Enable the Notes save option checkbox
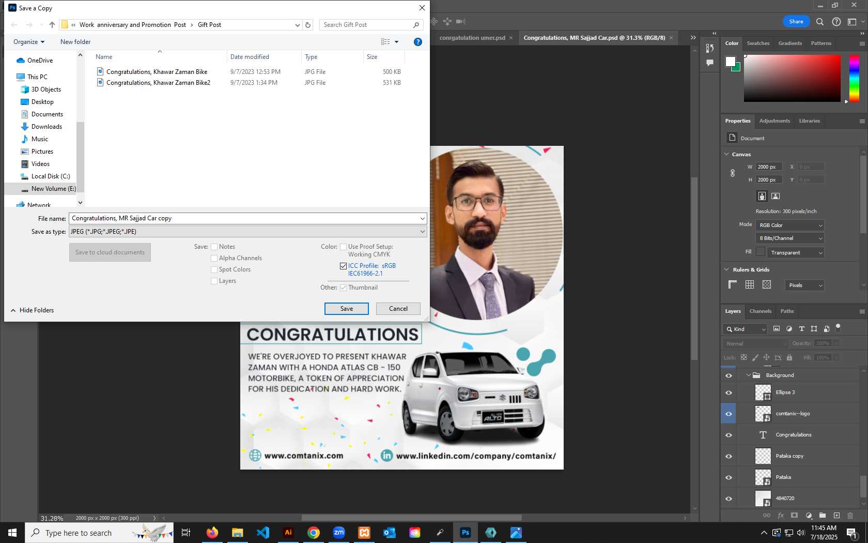The image size is (868, 543). point(214,247)
